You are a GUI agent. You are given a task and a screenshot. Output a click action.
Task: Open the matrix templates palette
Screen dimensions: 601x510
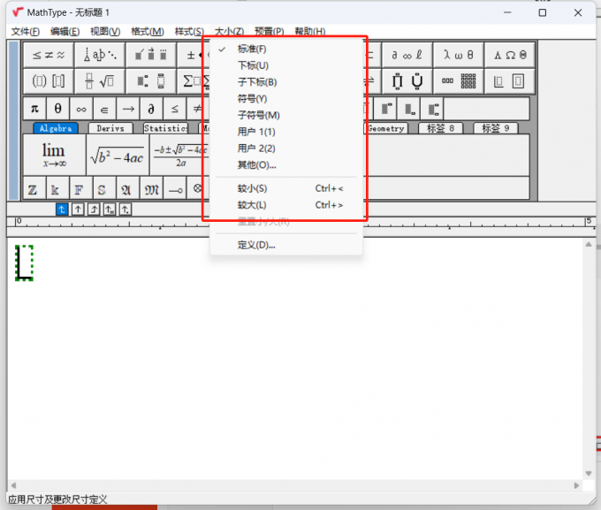pyautogui.click(x=459, y=81)
